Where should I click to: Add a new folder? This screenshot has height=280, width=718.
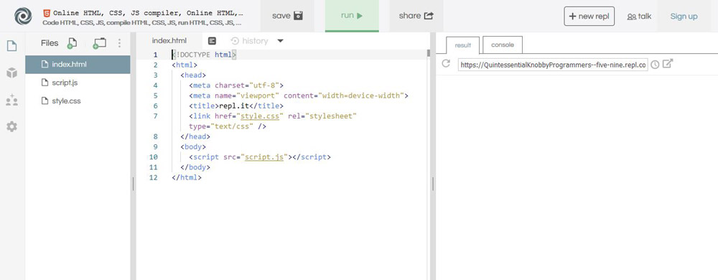point(99,43)
